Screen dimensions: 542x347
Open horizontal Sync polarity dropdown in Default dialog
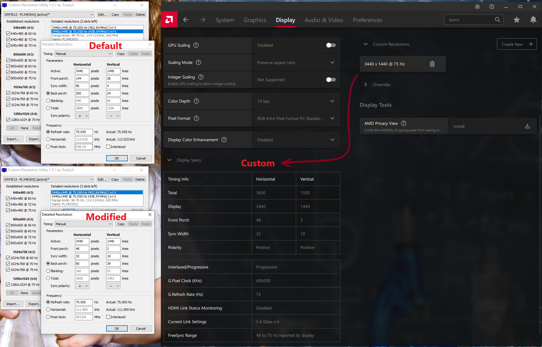click(x=82, y=116)
